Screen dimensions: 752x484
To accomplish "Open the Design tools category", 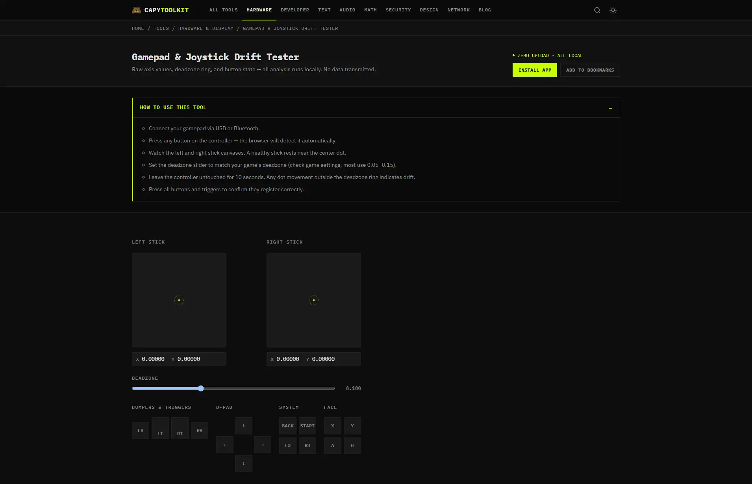I will pyautogui.click(x=429, y=10).
